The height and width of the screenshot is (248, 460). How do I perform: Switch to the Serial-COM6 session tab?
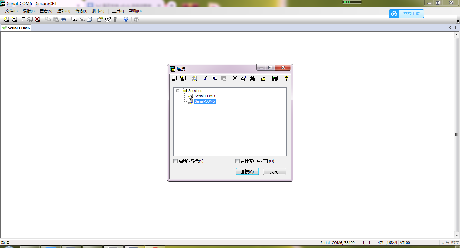pyautogui.click(x=16, y=28)
